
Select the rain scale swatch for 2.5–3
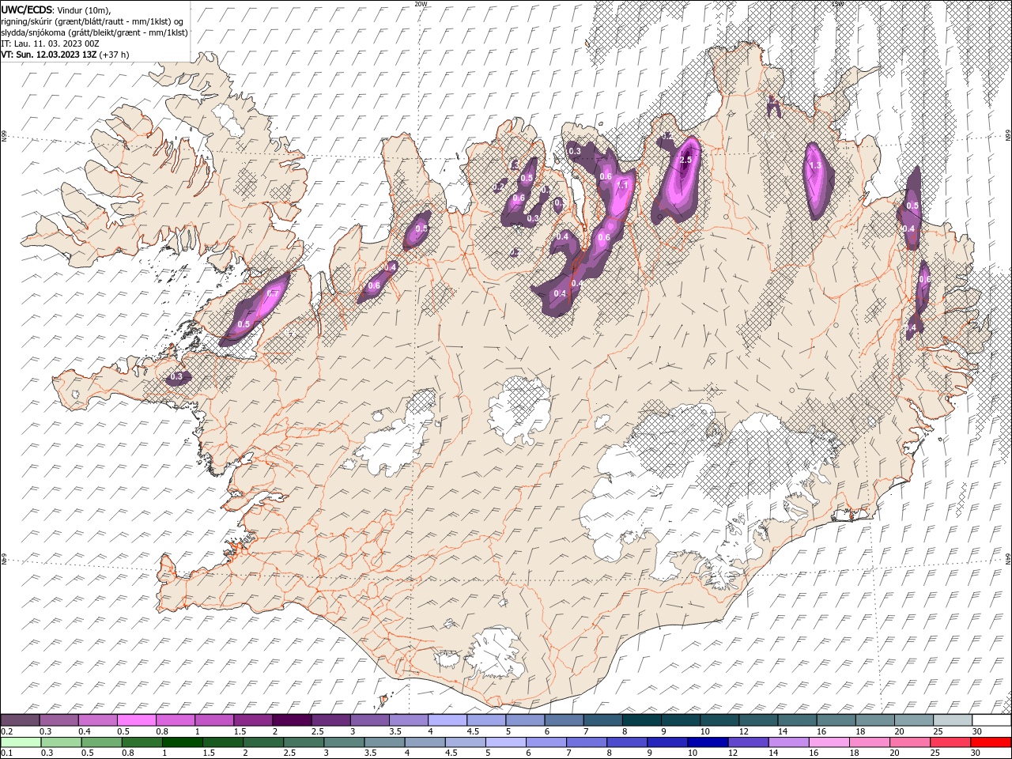tap(303, 742)
